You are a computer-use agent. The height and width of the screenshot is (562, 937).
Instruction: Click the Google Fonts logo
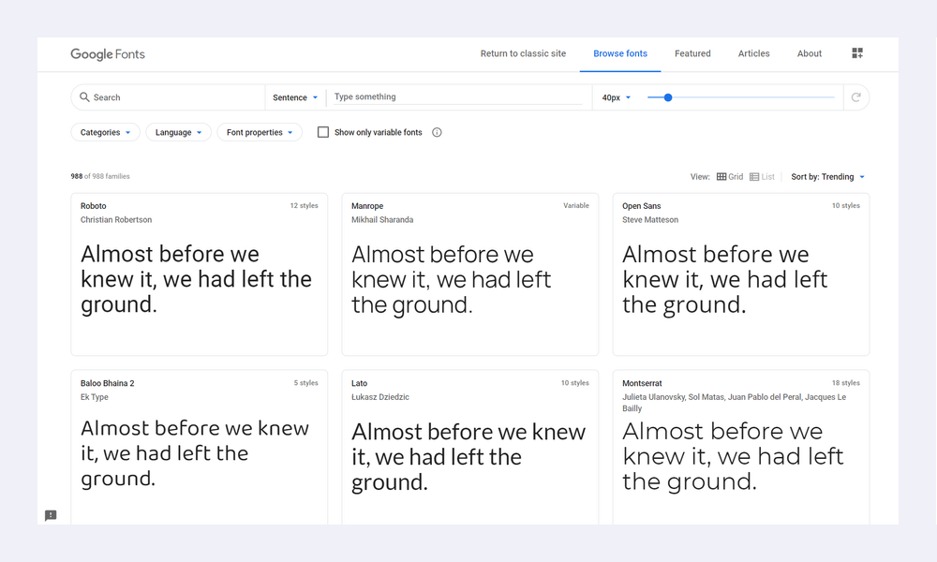[108, 53]
